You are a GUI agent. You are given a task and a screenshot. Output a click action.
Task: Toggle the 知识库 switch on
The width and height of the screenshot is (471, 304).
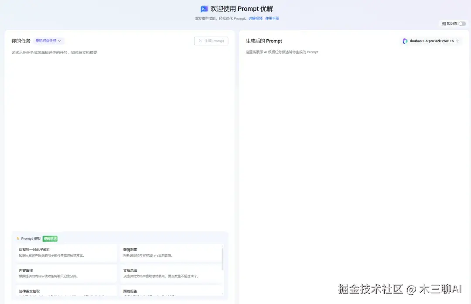[x=462, y=24]
